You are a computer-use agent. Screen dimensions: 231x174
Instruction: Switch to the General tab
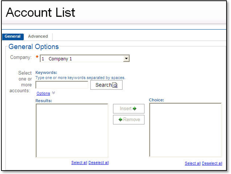pyautogui.click(x=12, y=37)
